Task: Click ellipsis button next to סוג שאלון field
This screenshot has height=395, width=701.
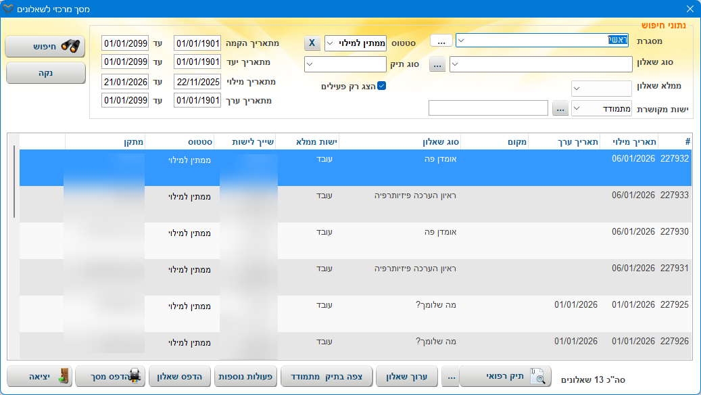Action: click(437, 65)
